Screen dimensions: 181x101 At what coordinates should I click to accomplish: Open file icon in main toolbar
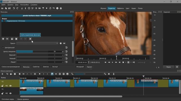[2, 8]
